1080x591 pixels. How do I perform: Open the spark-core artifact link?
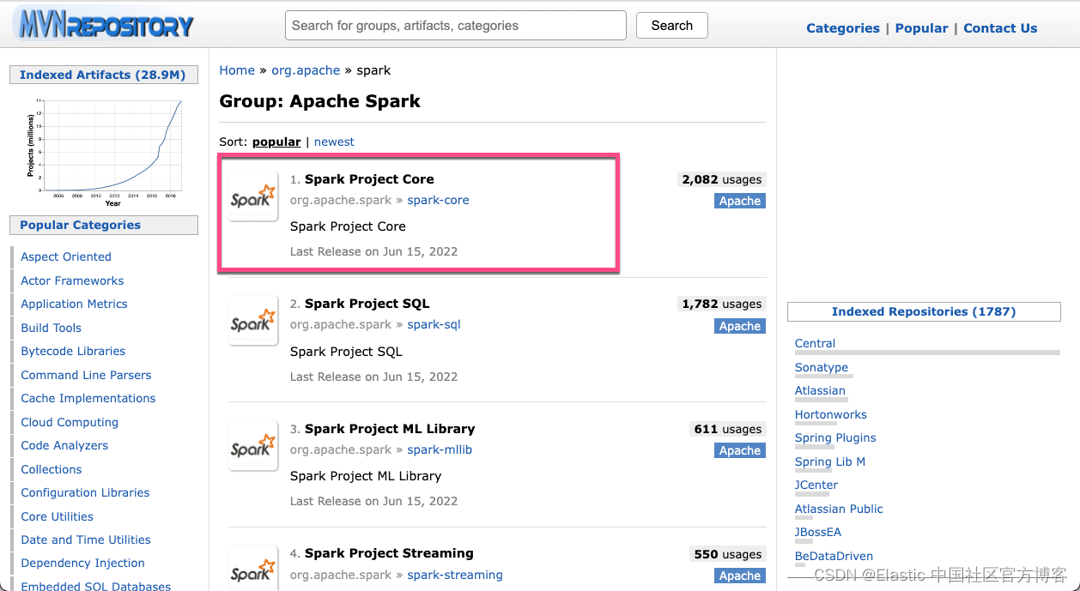tap(438, 200)
